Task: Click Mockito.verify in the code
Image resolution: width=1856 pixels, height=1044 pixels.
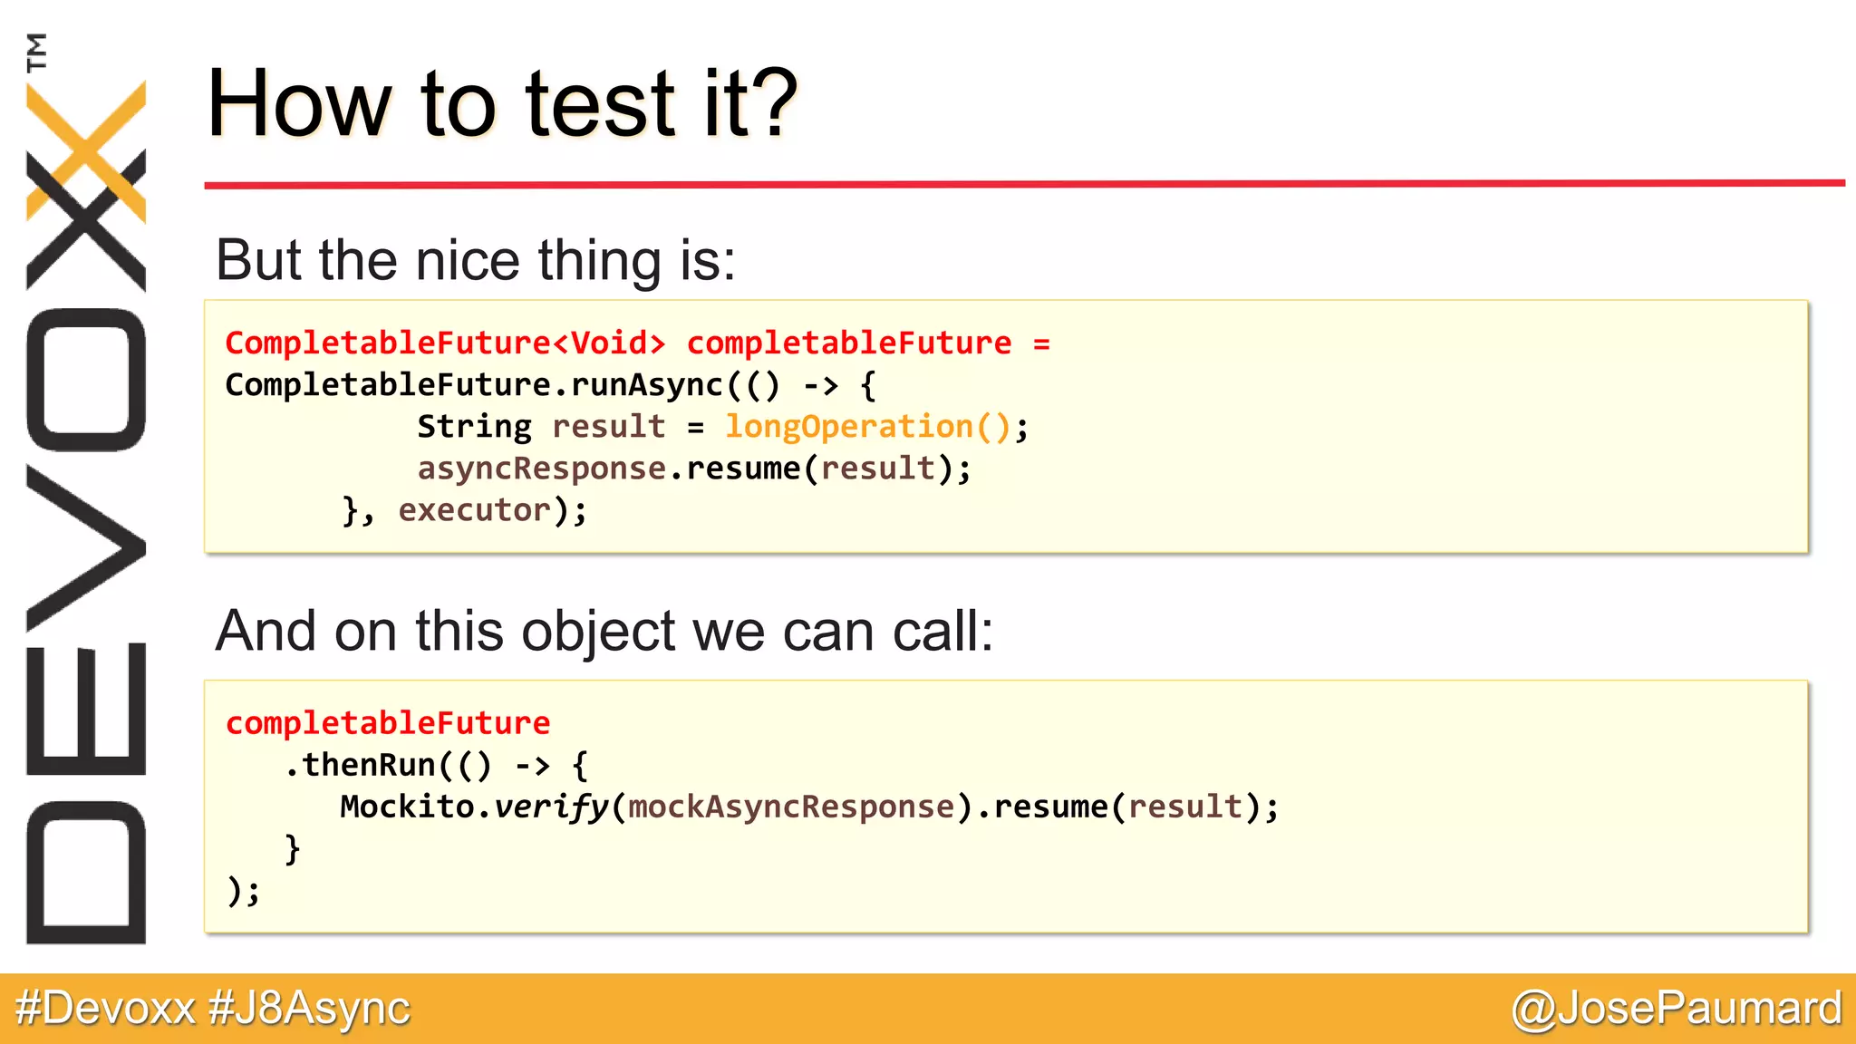Action: 474,807
